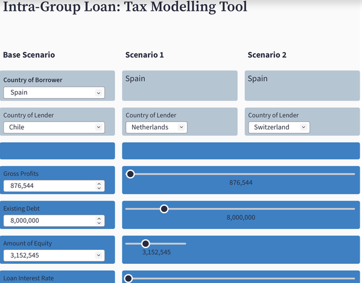Open the Country of Borrower dropdown showing Spain
The height and width of the screenshot is (283, 362).
coord(54,92)
